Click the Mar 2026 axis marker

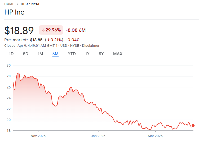pyautogui.click(x=155, y=136)
